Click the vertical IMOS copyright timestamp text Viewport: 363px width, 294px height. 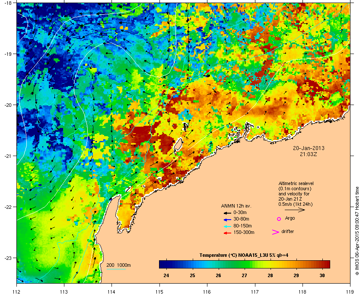pos(357,231)
